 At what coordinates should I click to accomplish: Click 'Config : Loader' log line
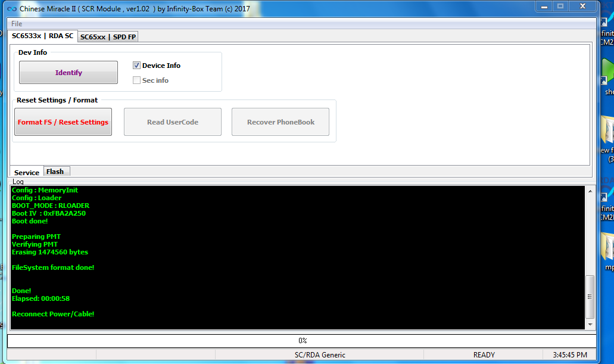tap(36, 198)
